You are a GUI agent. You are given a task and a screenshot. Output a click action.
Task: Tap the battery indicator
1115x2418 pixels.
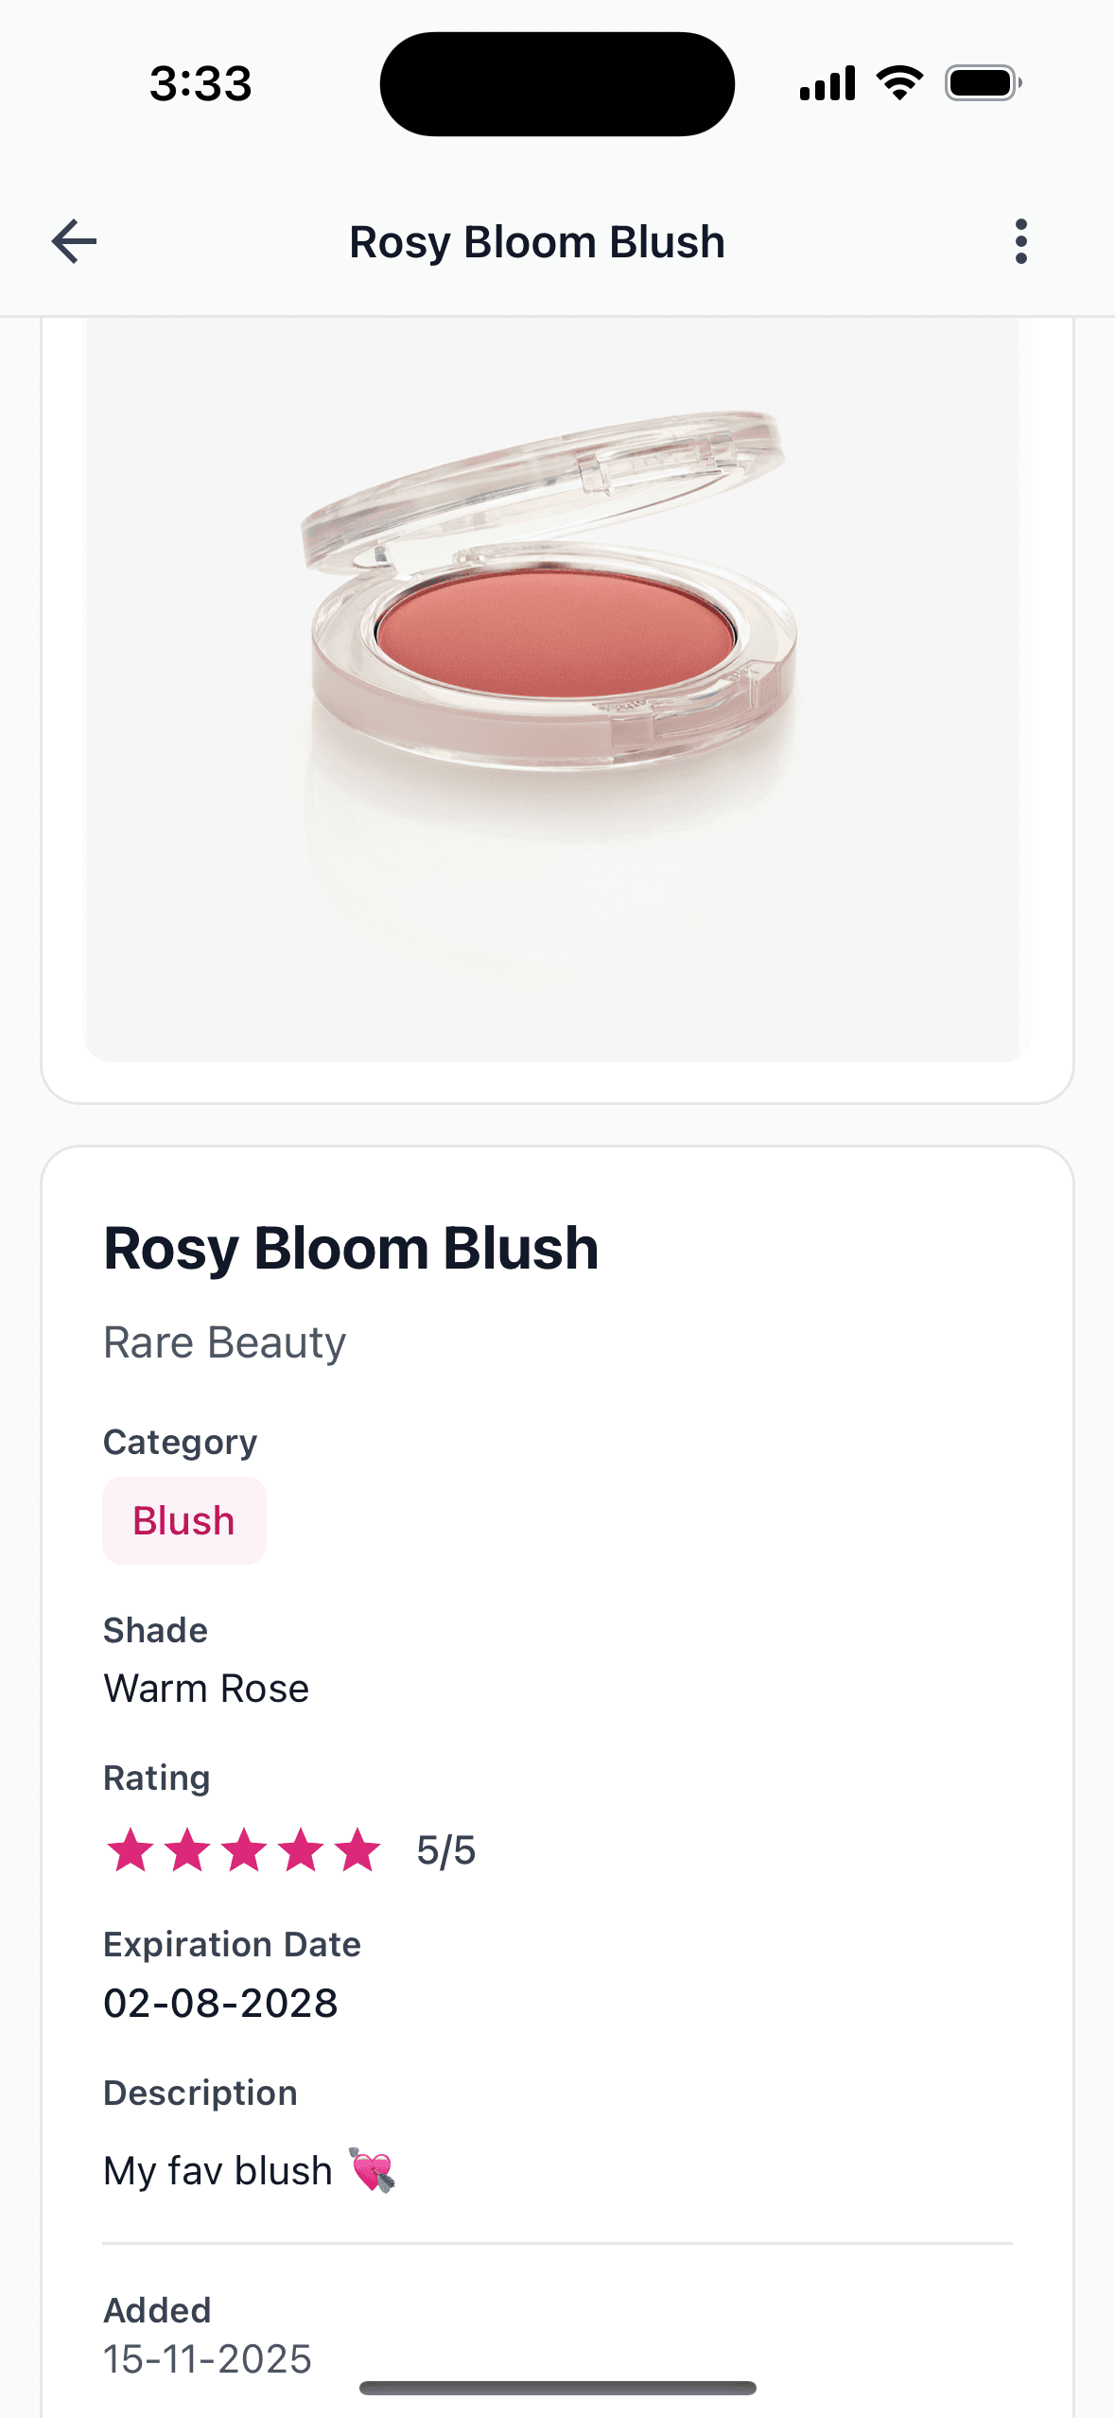(x=983, y=83)
